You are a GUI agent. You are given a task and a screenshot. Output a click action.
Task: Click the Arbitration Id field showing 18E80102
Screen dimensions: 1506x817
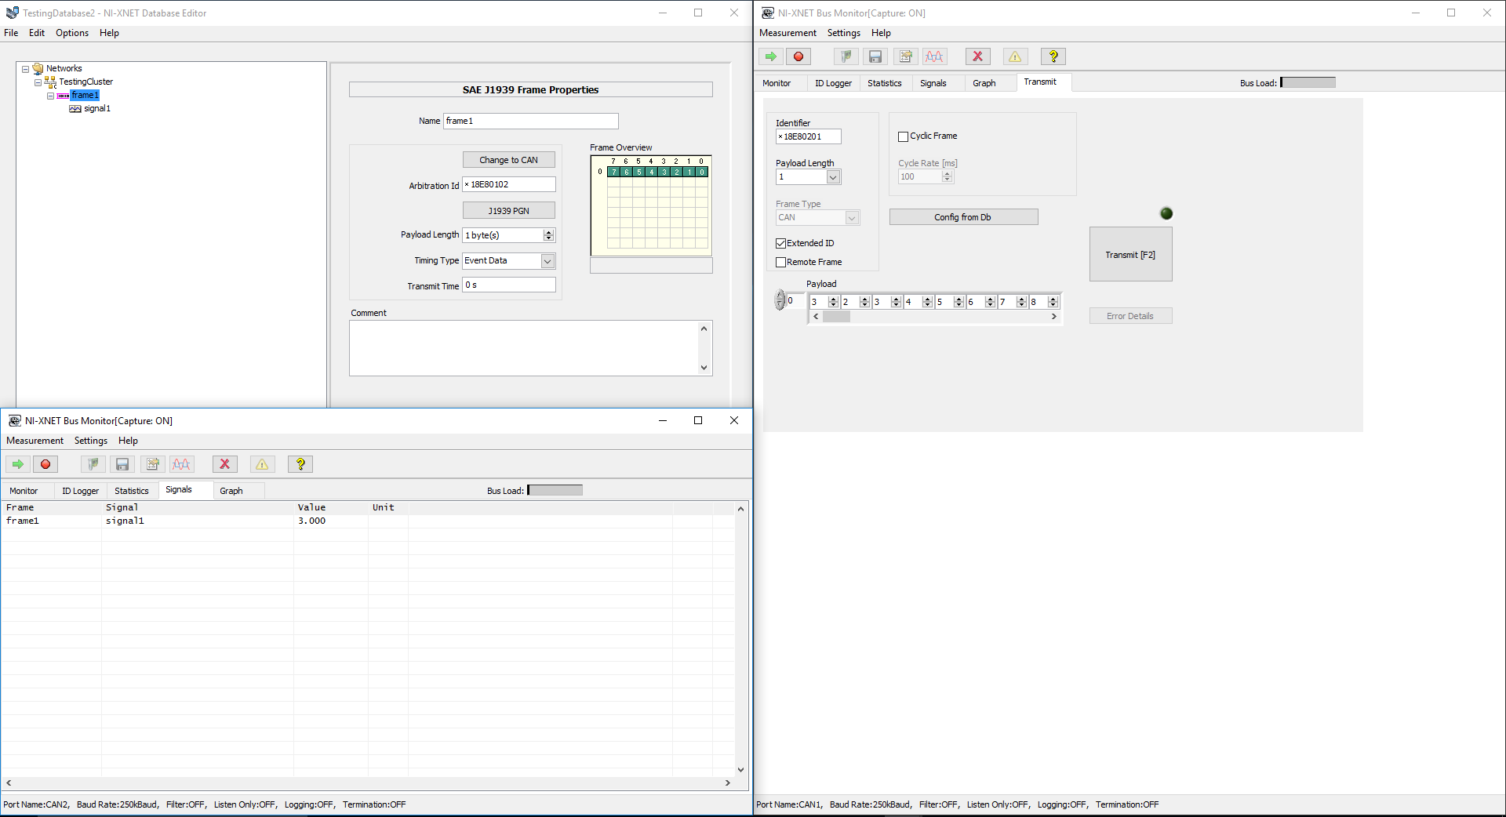click(509, 184)
